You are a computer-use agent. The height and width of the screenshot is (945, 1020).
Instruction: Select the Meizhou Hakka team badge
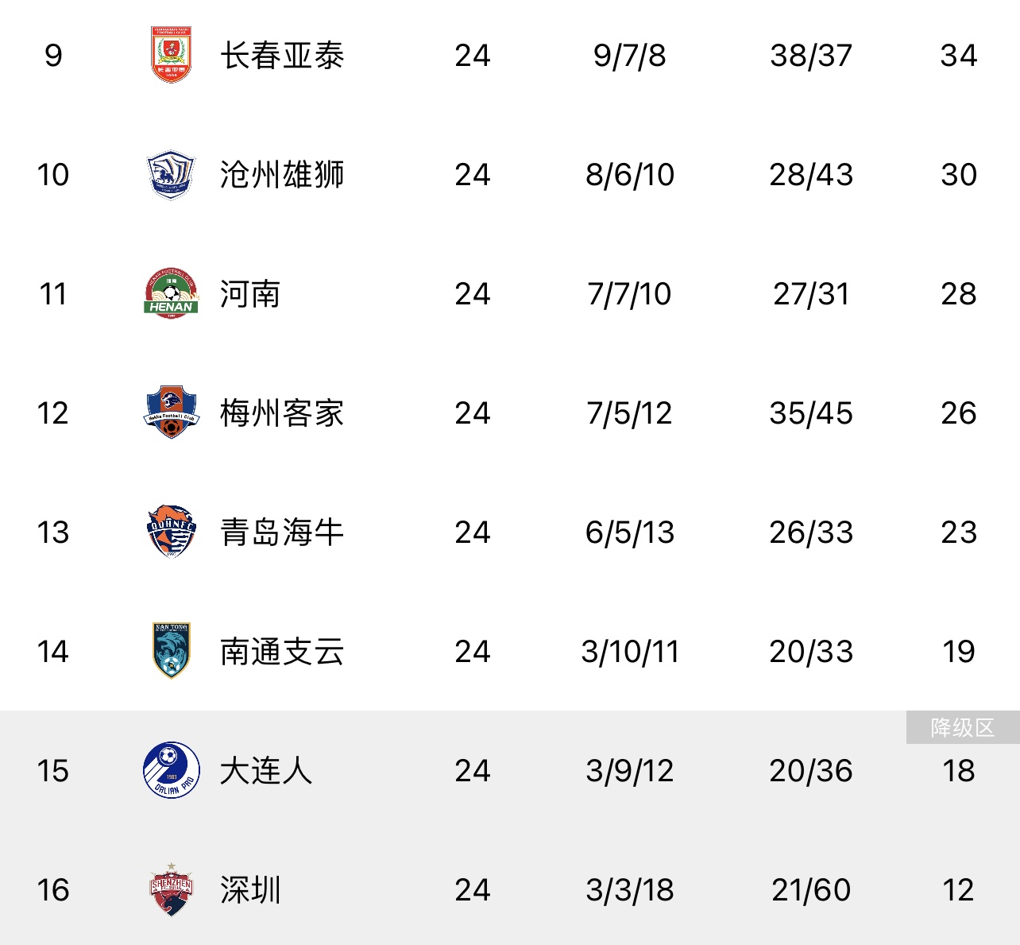point(171,412)
